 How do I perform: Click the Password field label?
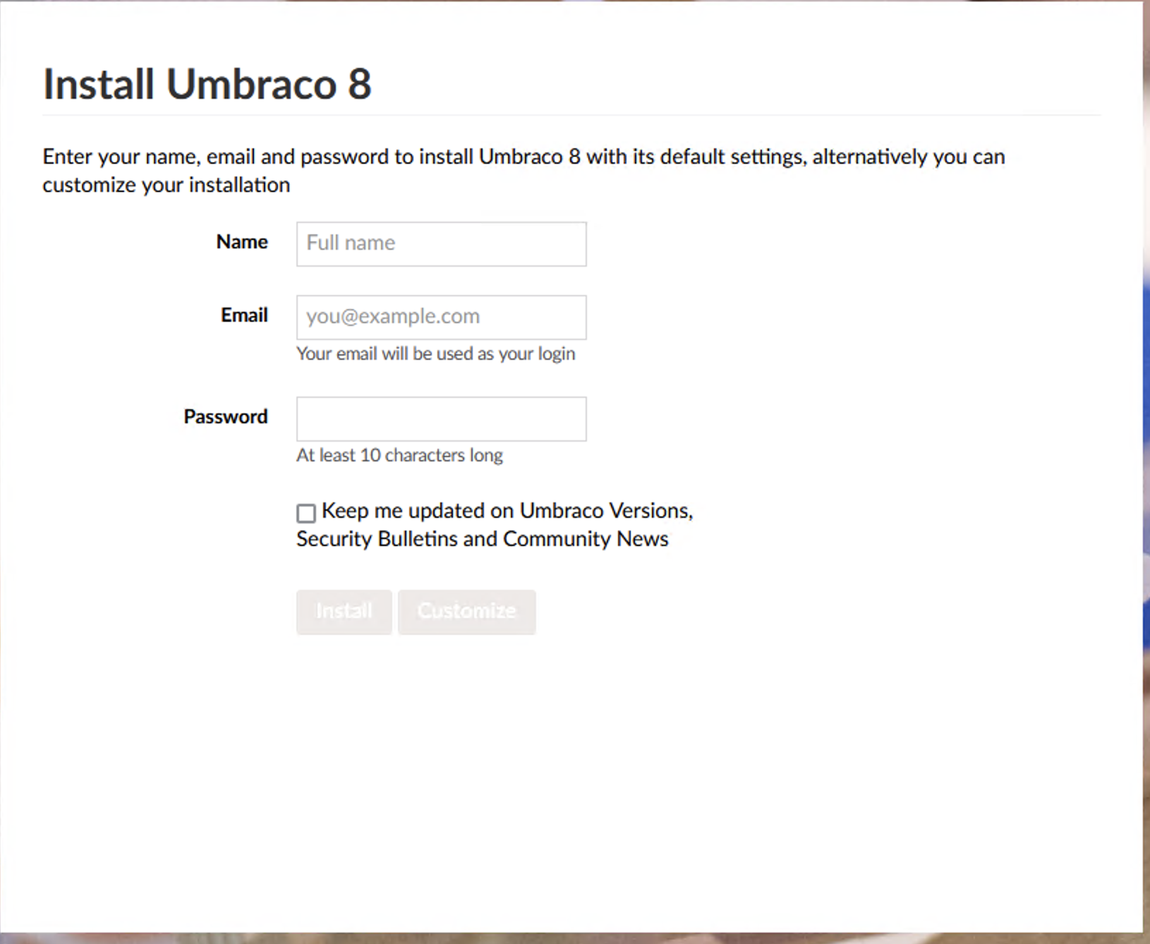click(x=226, y=417)
